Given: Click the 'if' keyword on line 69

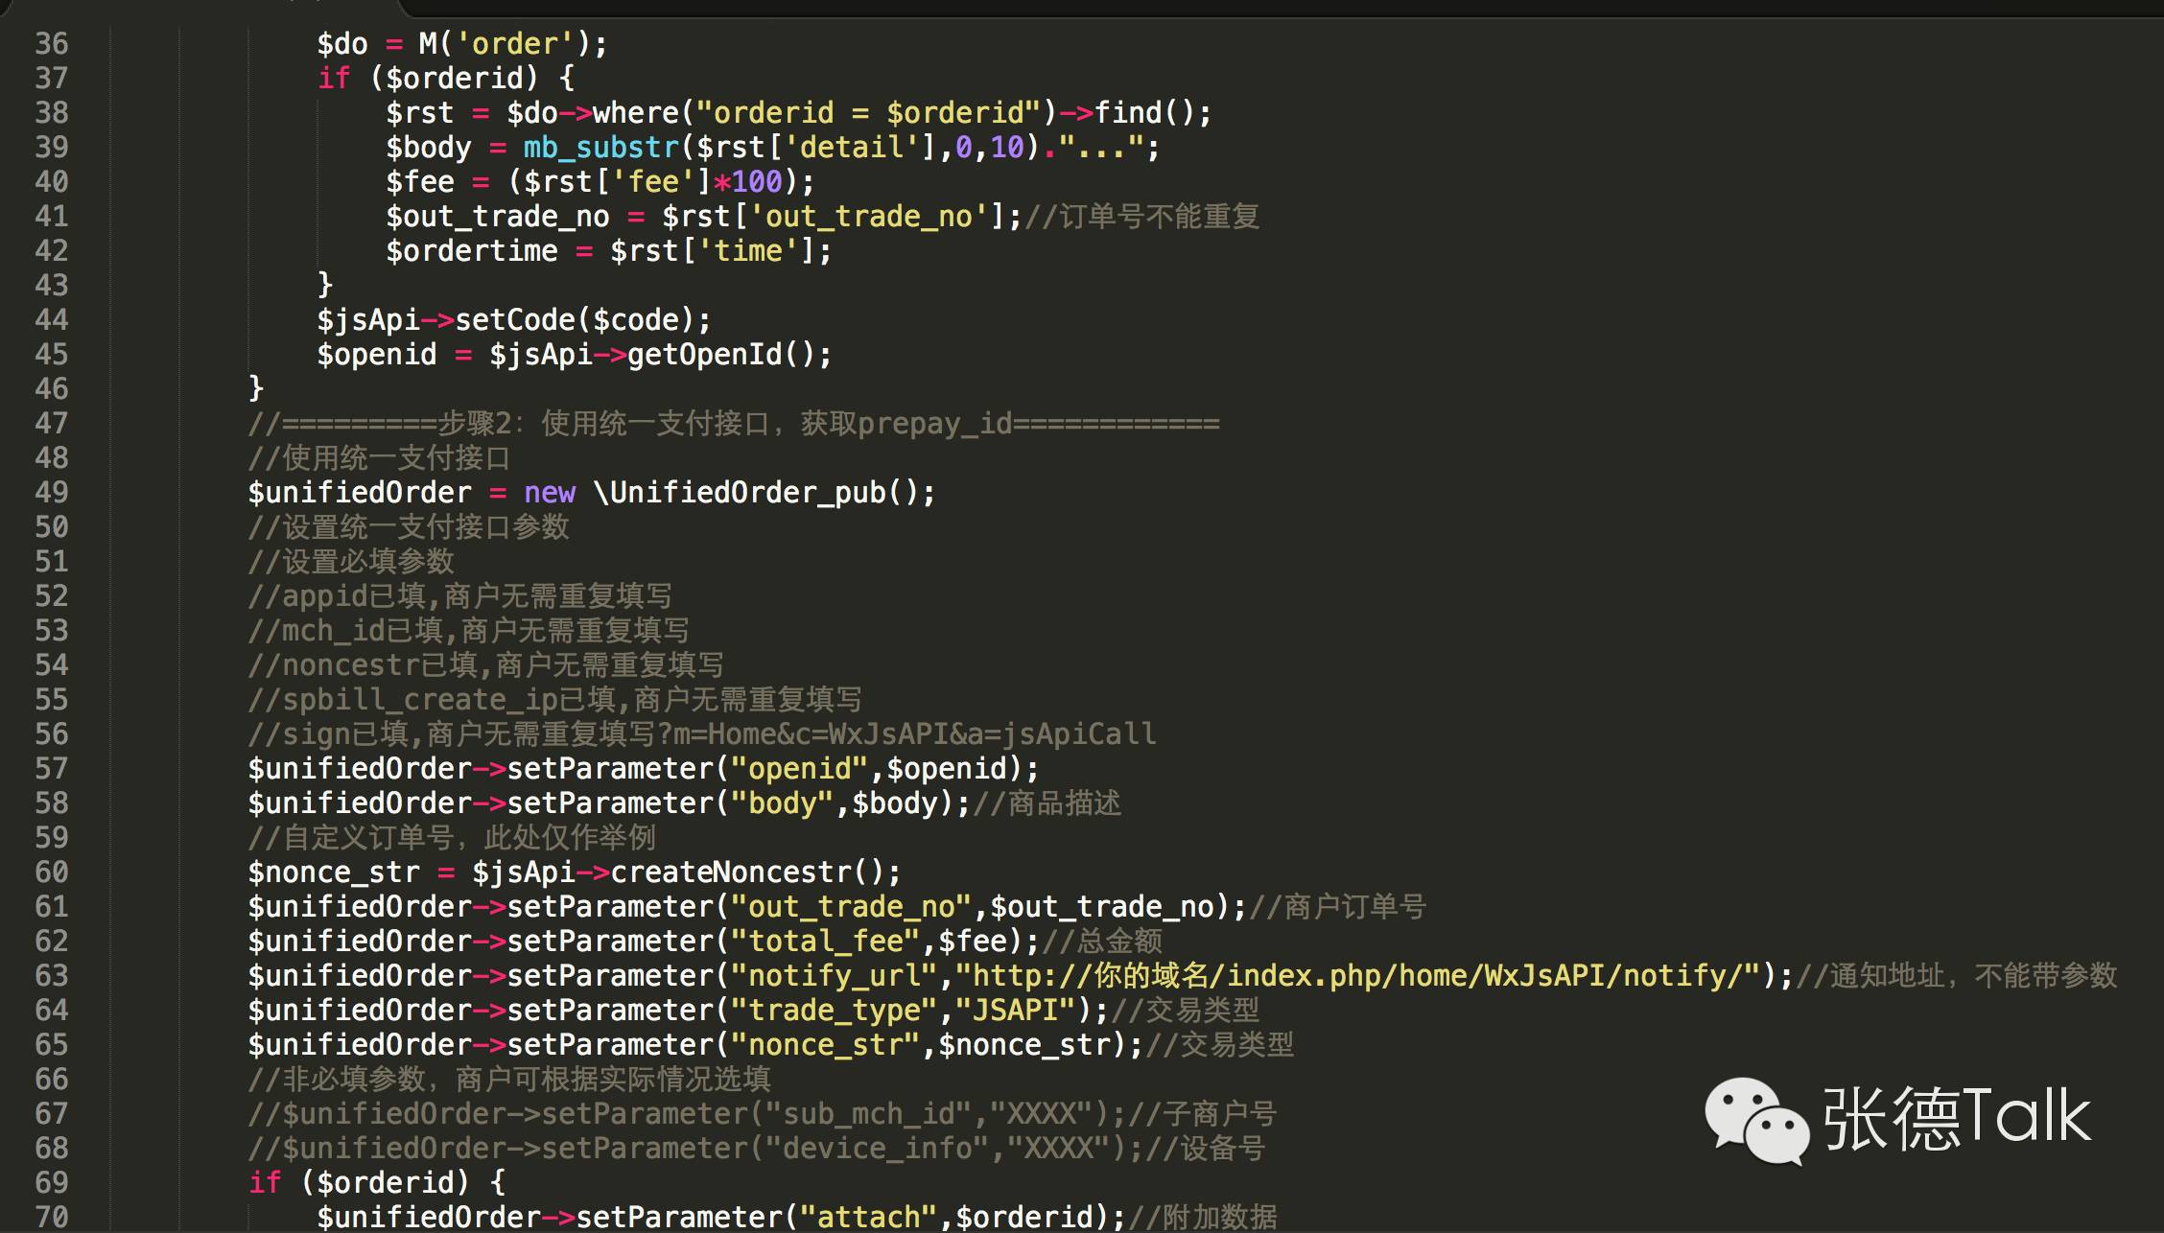Looking at the screenshot, I should pyautogui.click(x=265, y=1183).
